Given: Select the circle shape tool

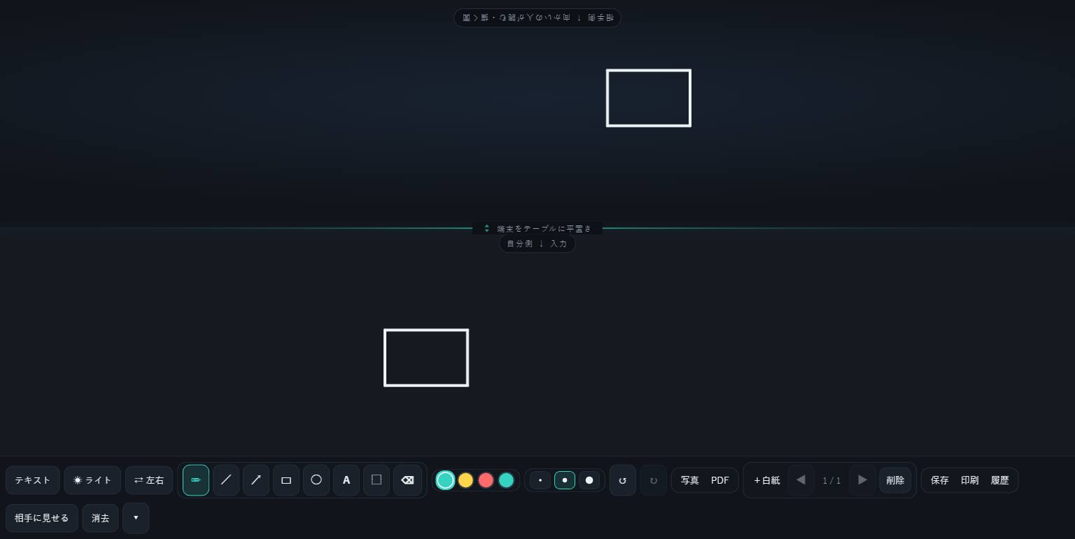Looking at the screenshot, I should tap(316, 480).
